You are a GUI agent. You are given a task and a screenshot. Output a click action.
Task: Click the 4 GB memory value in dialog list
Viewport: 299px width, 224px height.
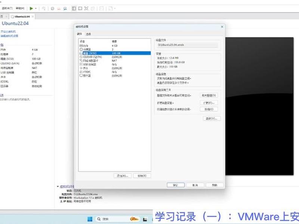click(x=115, y=46)
